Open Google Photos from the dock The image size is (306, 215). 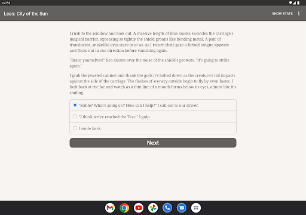(x=153, y=208)
